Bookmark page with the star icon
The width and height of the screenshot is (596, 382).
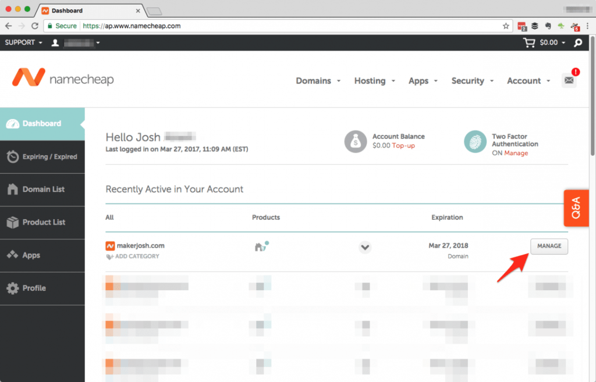(506, 26)
